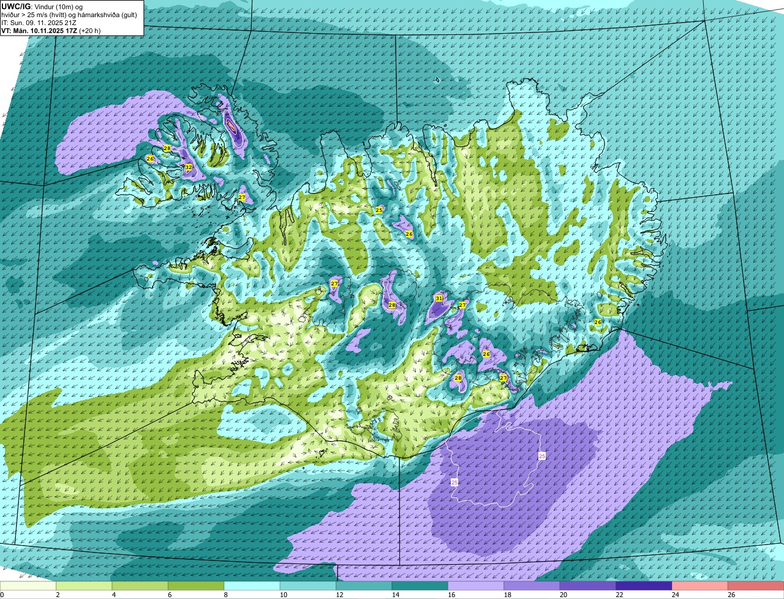Image resolution: width=784 pixels, height=599 pixels.
Task: Click the legend scale tick label '24'
Action: [x=674, y=595]
